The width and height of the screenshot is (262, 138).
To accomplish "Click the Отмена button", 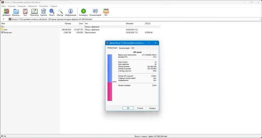I will click(140, 108).
